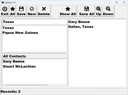Select the Gary Beene contact
128x95 pixels.
tap(14, 61)
